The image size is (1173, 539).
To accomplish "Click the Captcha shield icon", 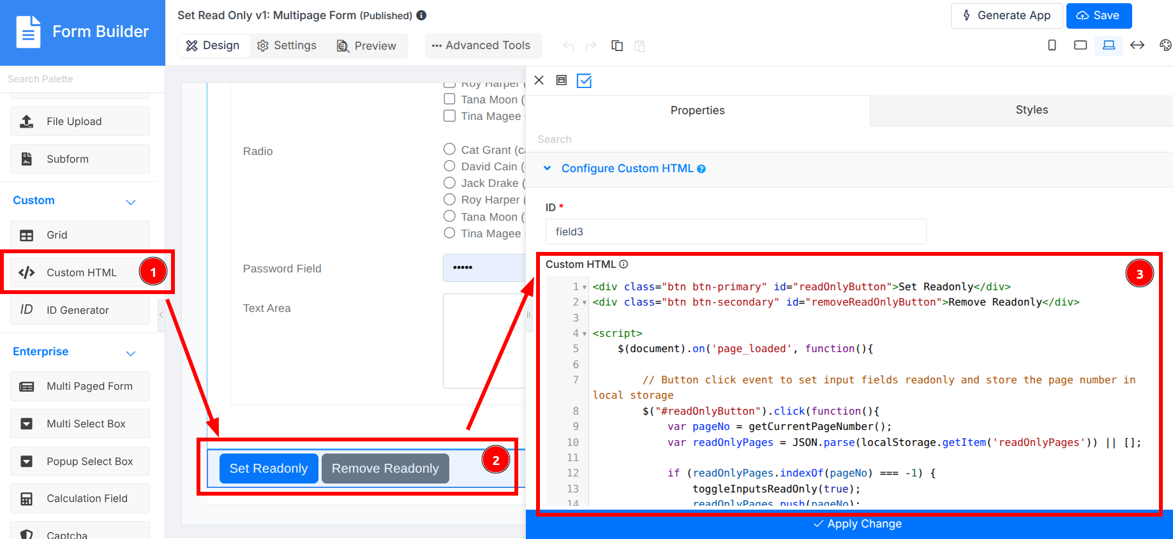I will 27,535.
